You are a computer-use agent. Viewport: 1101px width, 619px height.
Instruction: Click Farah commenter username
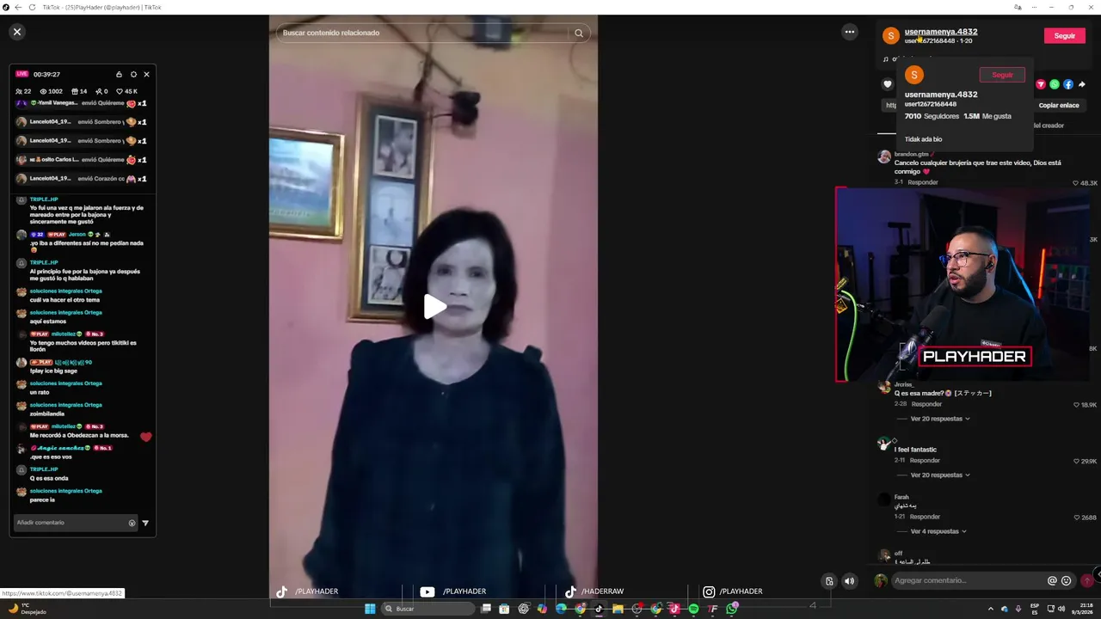click(x=901, y=497)
